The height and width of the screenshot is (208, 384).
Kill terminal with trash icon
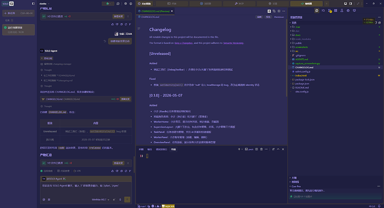(262, 149)
